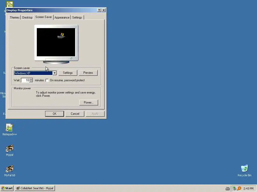Screen dimensions: 257x192
Task: Click the screen saver preview monitor
Action: [x=56, y=44]
